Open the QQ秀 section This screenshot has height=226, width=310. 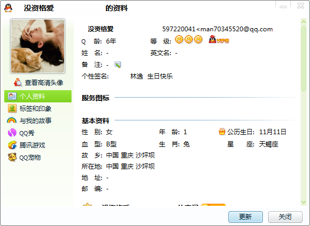[x=38, y=133]
